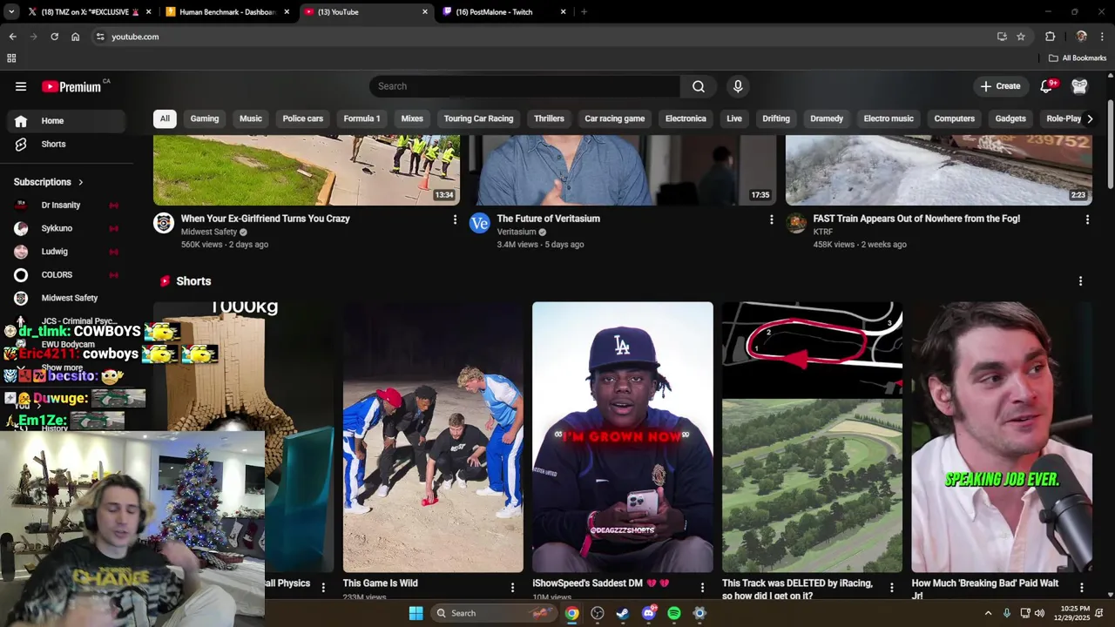Play the FAST Train video thumbnail
The image size is (1115, 627).
938,170
